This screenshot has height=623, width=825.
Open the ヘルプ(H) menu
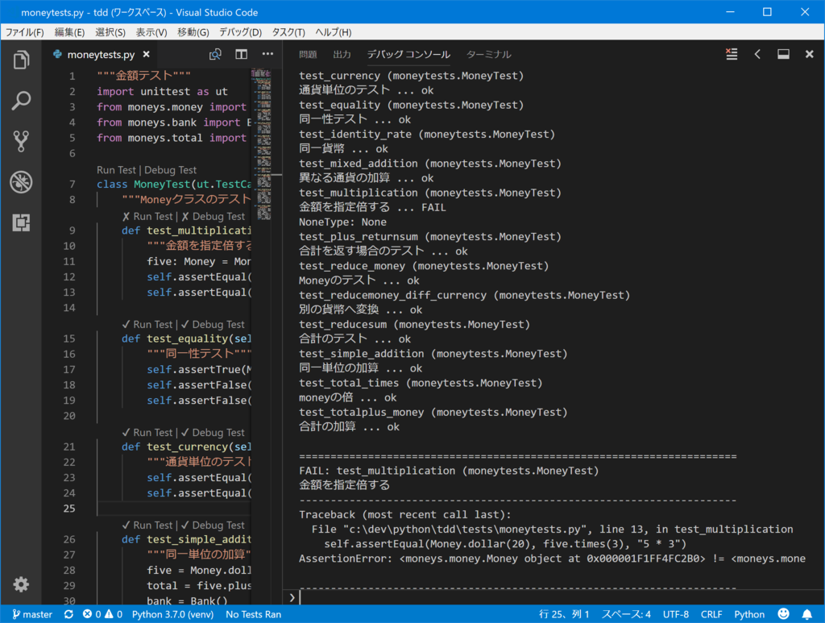[x=334, y=32]
